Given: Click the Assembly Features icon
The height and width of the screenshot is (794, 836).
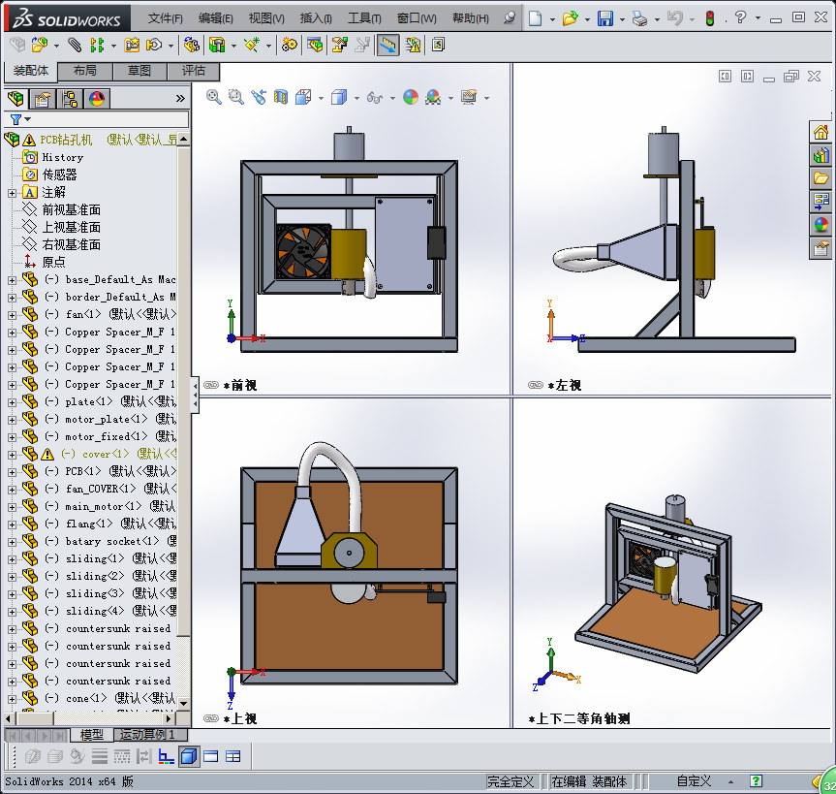Looking at the screenshot, I should [217, 45].
